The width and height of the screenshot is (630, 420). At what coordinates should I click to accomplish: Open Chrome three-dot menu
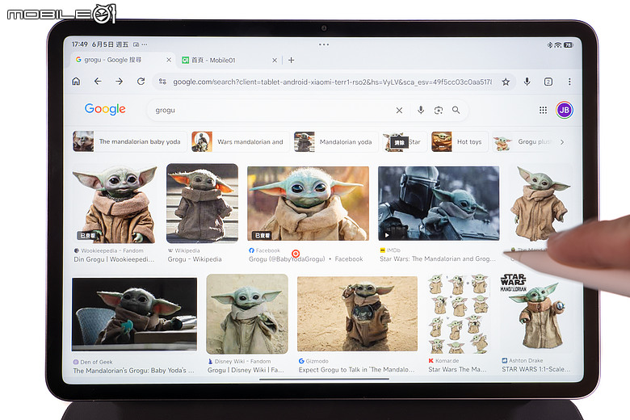tap(569, 82)
